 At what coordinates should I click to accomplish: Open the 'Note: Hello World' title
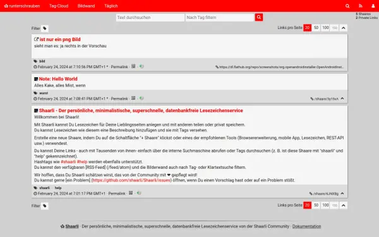point(58,79)
